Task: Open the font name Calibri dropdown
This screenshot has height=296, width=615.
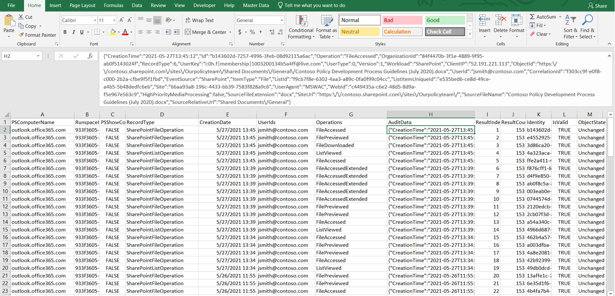Action: tap(95, 20)
